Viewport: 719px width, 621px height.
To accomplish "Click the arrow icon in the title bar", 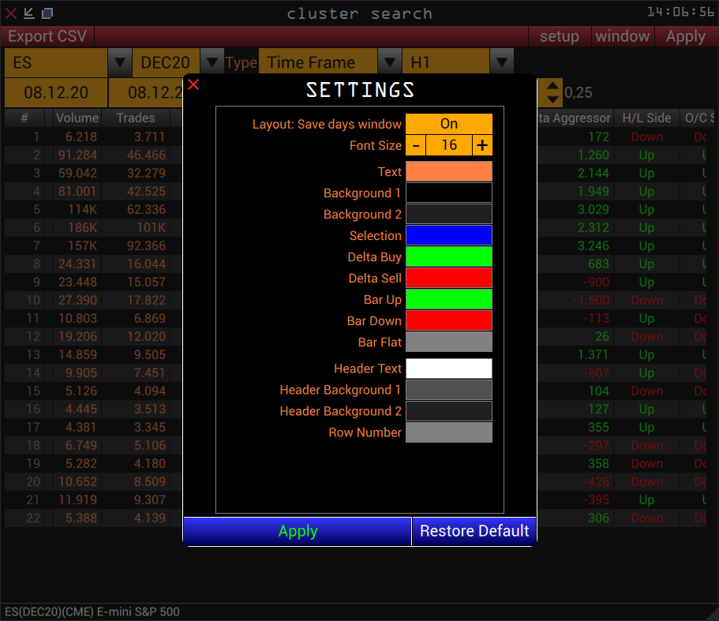I will pos(28,13).
